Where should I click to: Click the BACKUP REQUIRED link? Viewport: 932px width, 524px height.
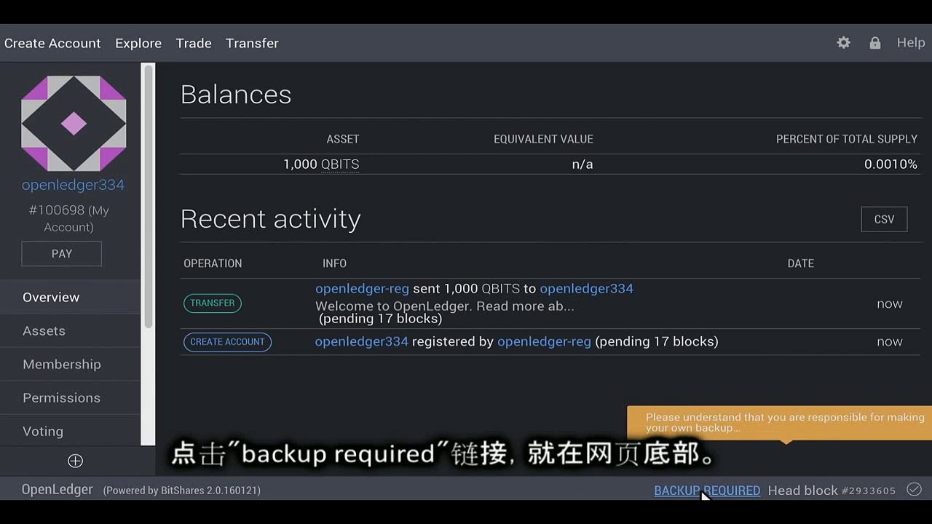tap(707, 491)
